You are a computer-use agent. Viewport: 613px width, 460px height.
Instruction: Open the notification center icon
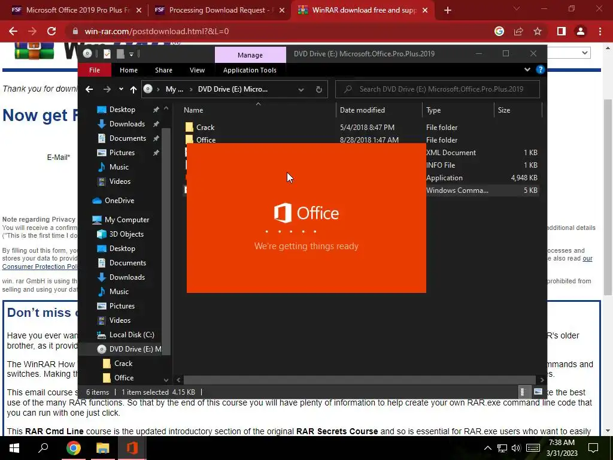pos(593,448)
